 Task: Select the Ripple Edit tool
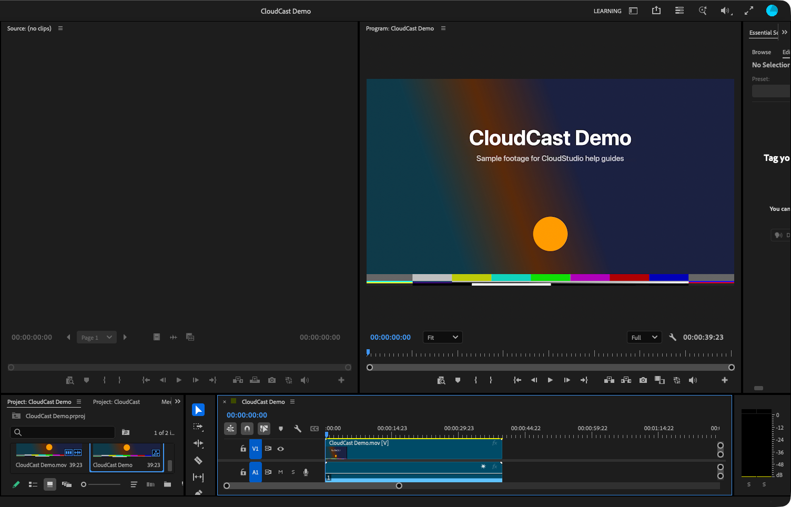tap(198, 443)
